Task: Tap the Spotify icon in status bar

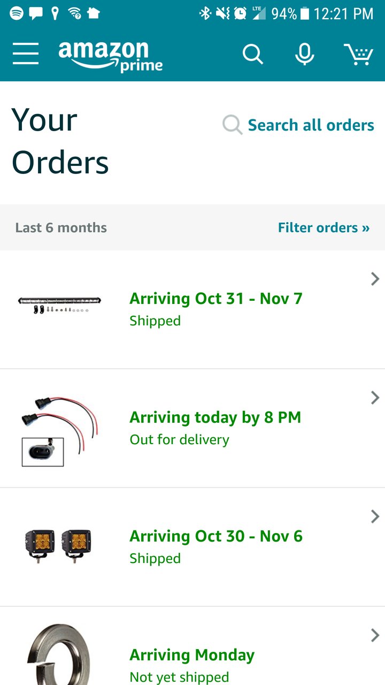Action: (x=17, y=13)
